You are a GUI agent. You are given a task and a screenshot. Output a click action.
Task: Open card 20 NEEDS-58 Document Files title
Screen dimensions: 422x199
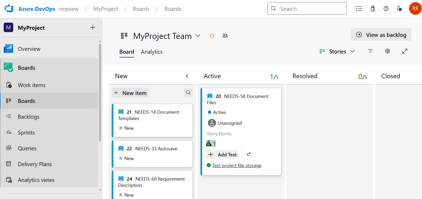(238, 99)
